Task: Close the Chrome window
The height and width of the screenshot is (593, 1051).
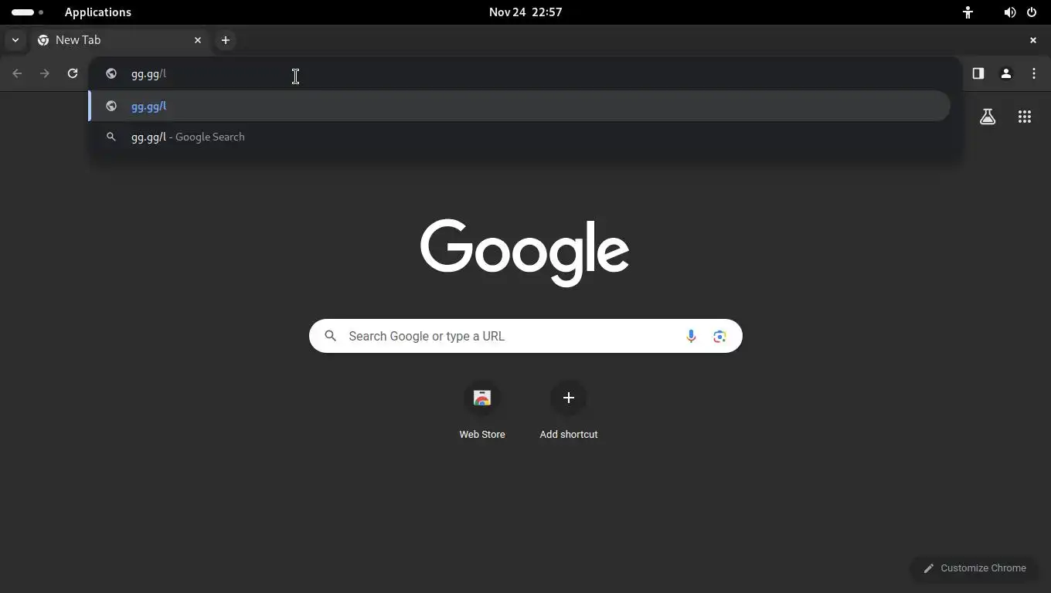Action: [1033, 40]
